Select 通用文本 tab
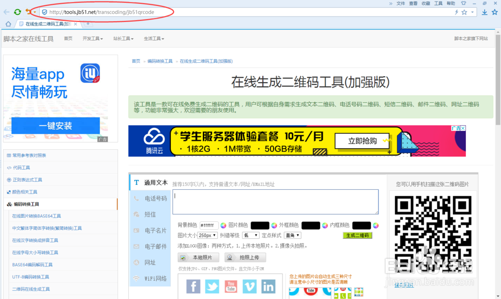 pyautogui.click(x=150, y=182)
